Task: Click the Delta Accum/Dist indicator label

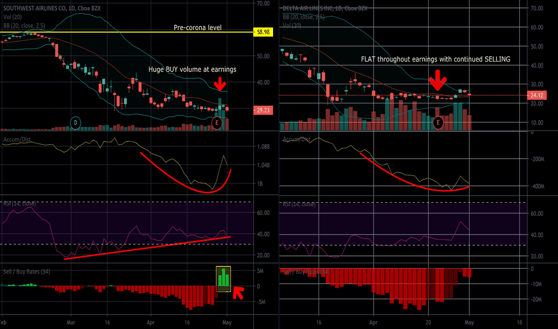Action: tap(296, 139)
